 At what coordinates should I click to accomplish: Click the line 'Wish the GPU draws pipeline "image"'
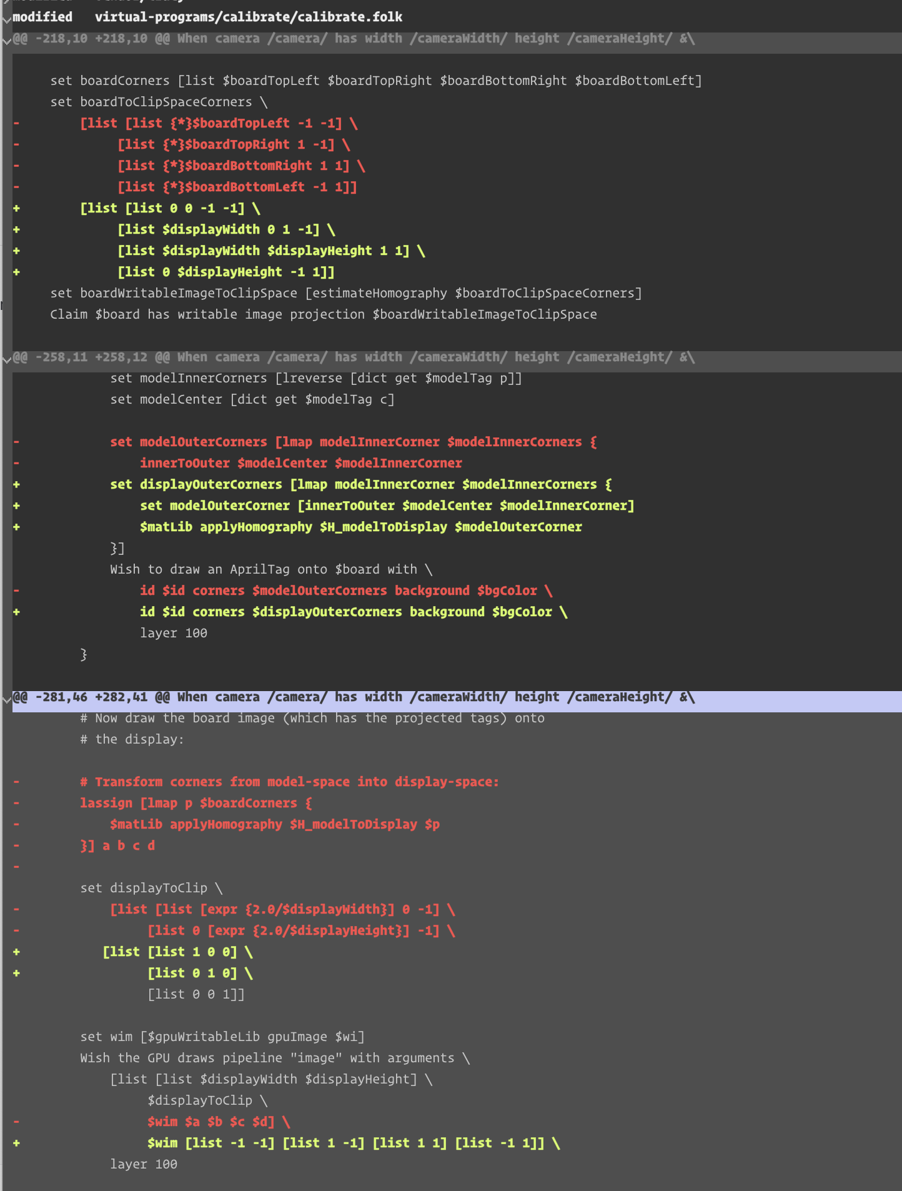(x=275, y=1059)
